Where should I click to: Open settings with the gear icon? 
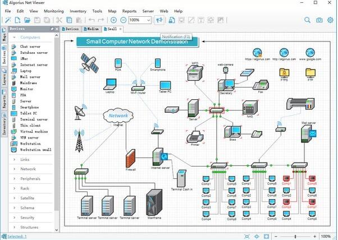click(330, 20)
